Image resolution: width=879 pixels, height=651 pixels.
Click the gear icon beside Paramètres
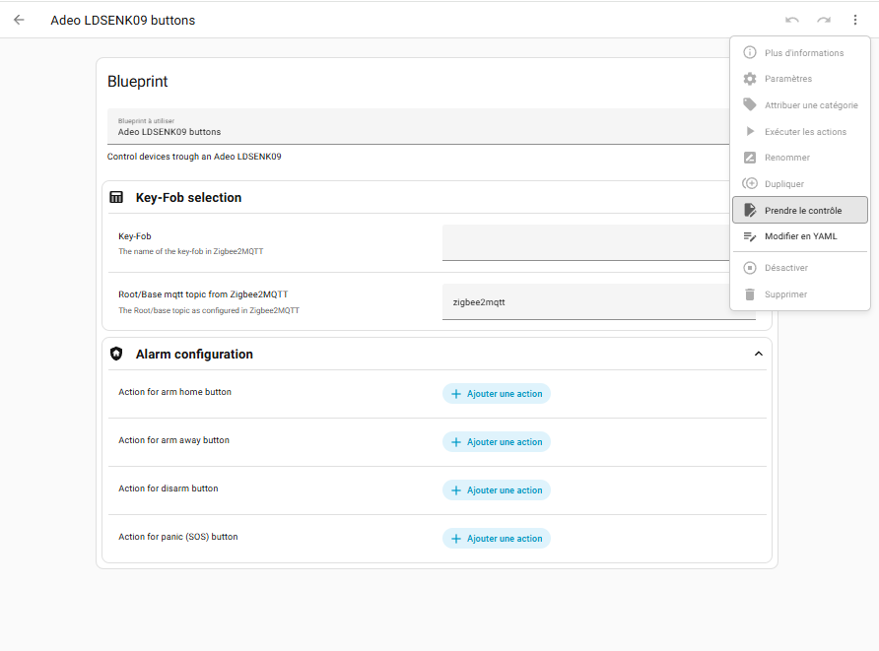coord(750,79)
